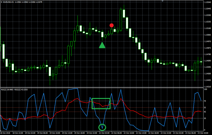
Task: Click the 1.15445 price scale label
Action: tap(207, 9)
